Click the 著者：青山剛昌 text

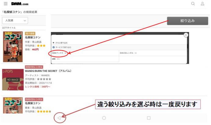tap(33, 108)
